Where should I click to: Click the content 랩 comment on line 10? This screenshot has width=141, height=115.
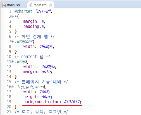32,57
